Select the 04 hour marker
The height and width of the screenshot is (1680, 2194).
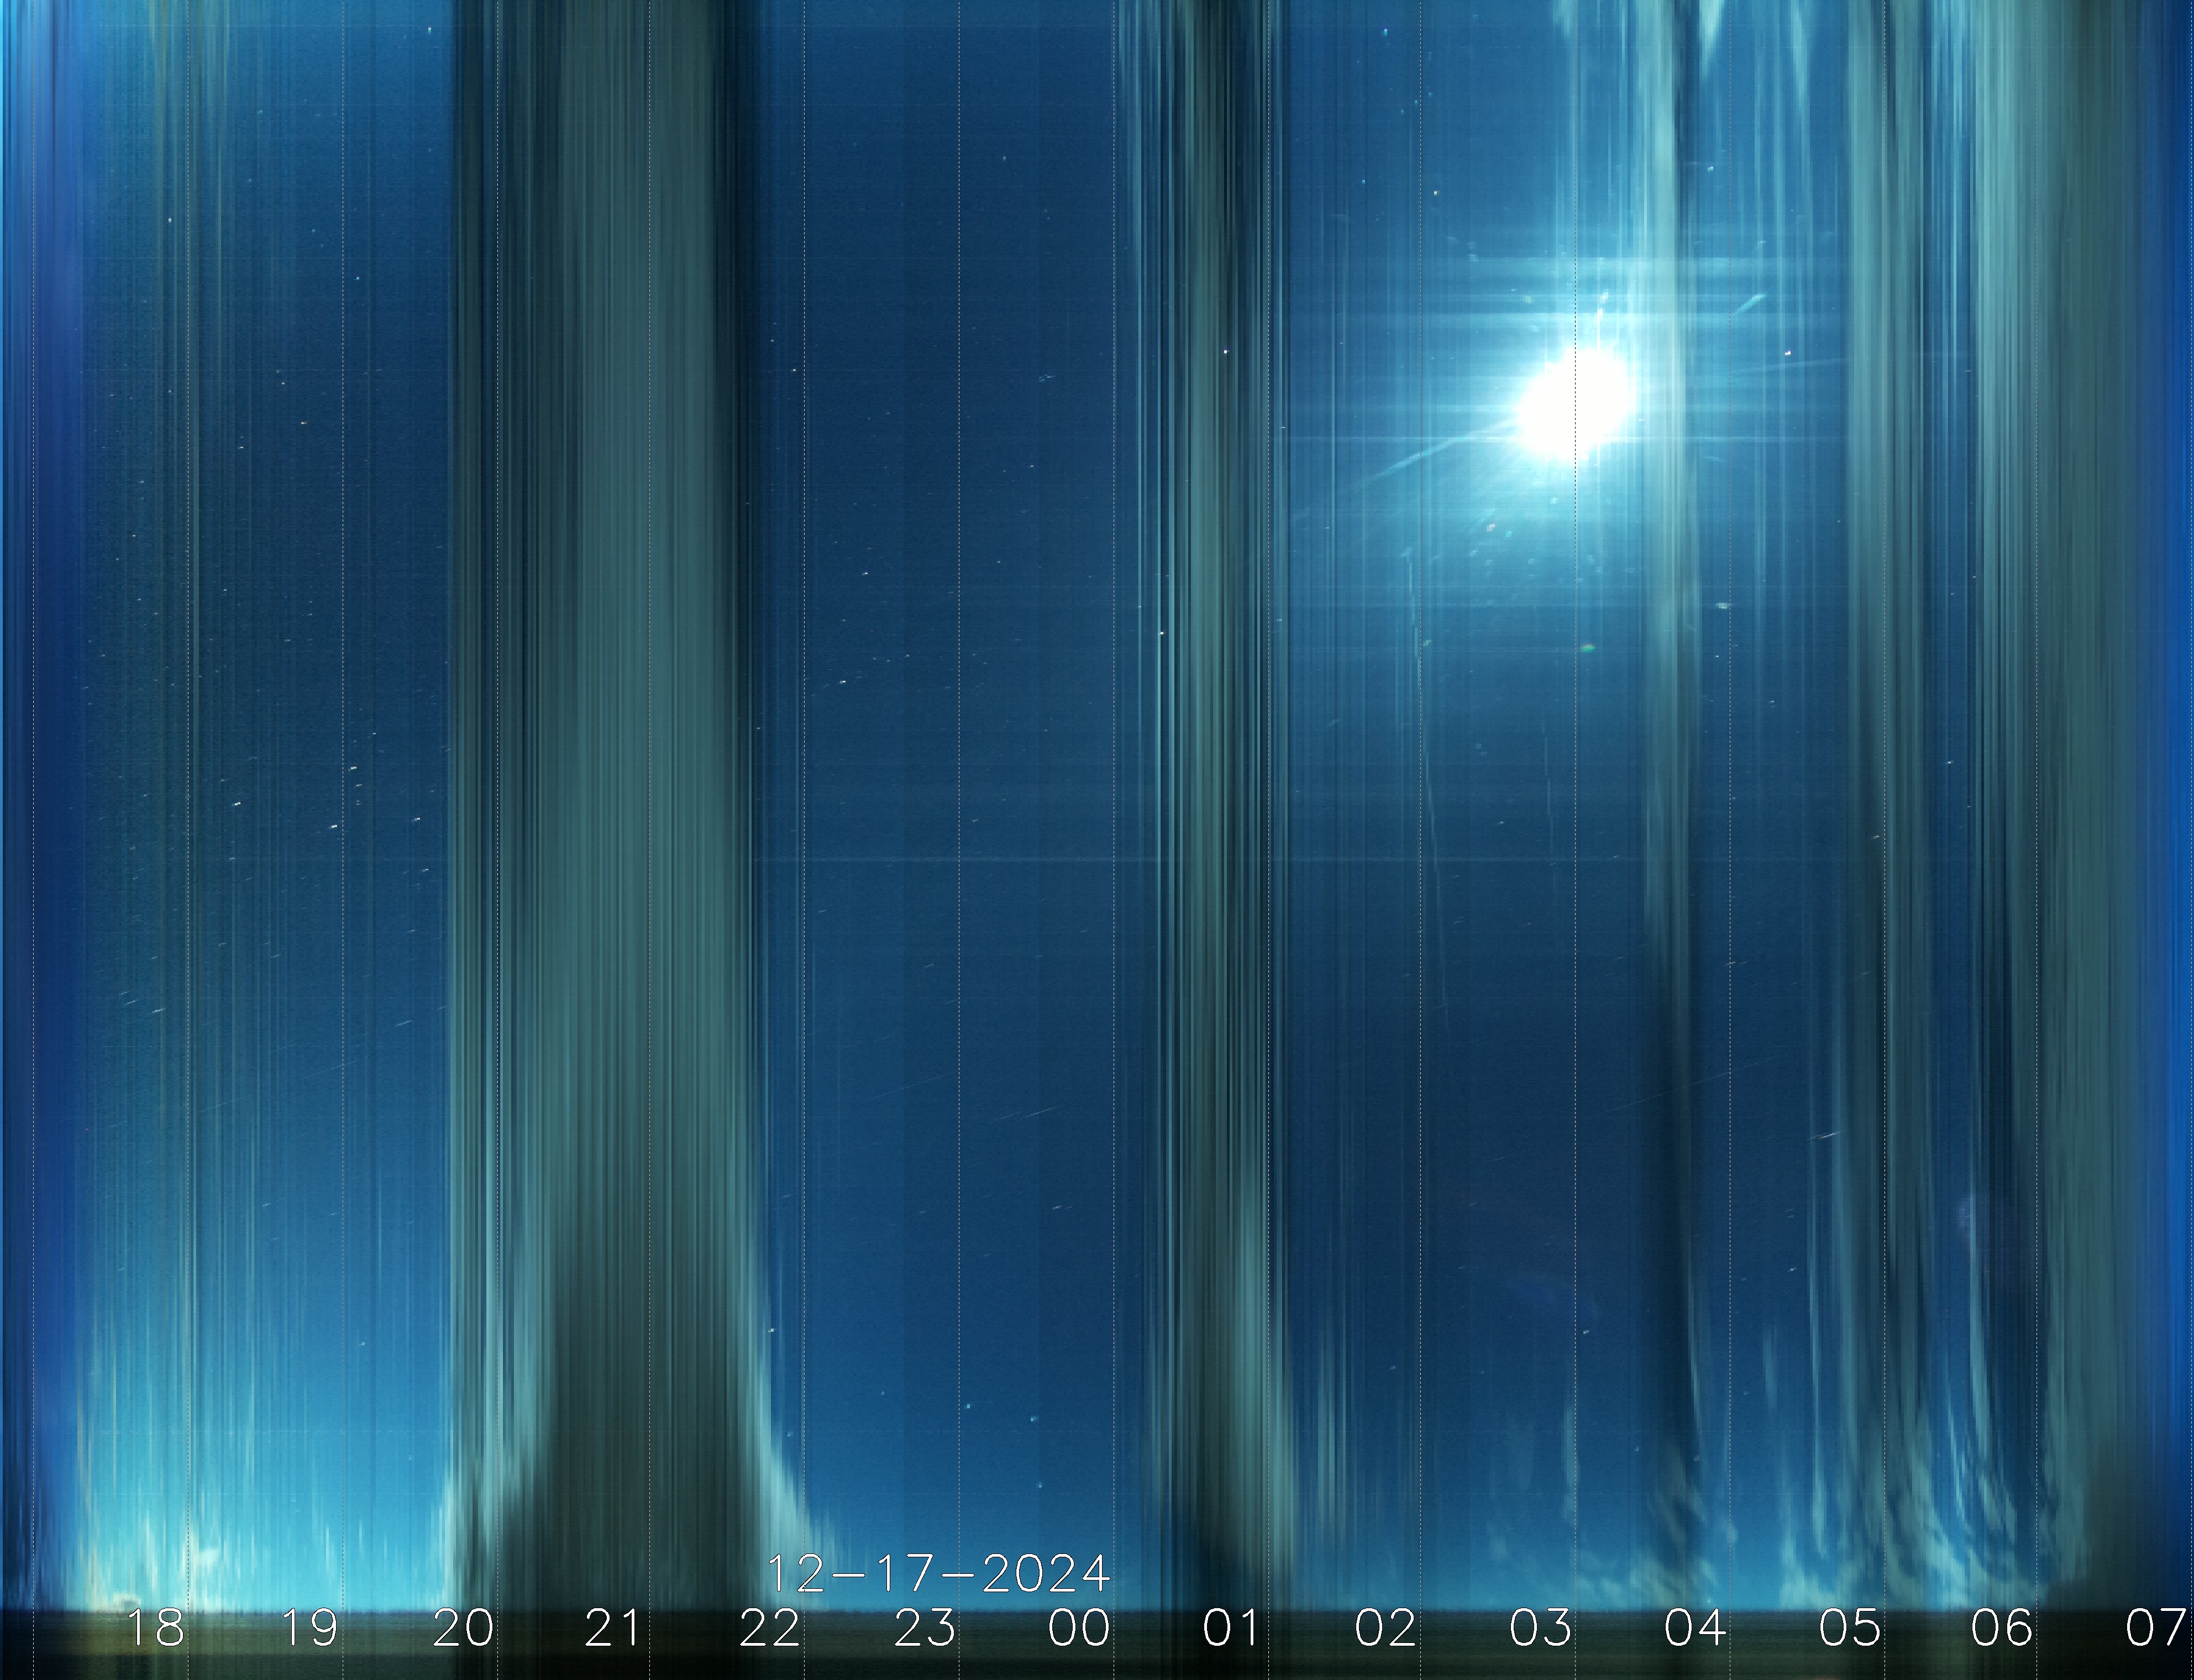tap(1695, 1628)
